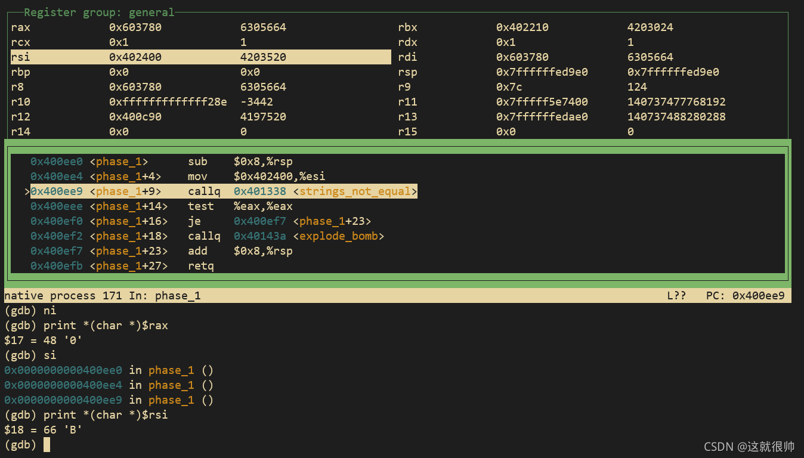Viewport: 804px width, 458px height.
Task: Click console line '0x0000000000400ee4 in phase_1 ()'
Action: (109, 385)
